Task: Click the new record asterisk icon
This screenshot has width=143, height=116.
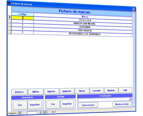Action: tap(49, 112)
